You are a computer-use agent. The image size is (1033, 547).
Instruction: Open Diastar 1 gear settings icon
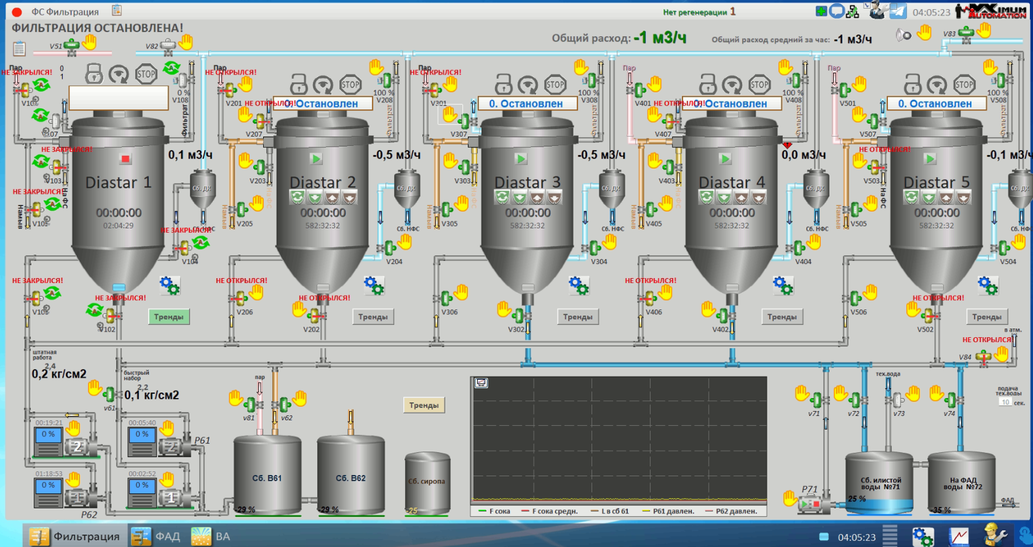tap(169, 286)
